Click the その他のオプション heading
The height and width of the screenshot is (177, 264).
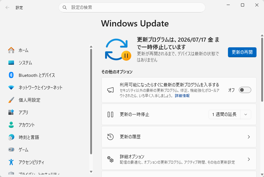117,72
